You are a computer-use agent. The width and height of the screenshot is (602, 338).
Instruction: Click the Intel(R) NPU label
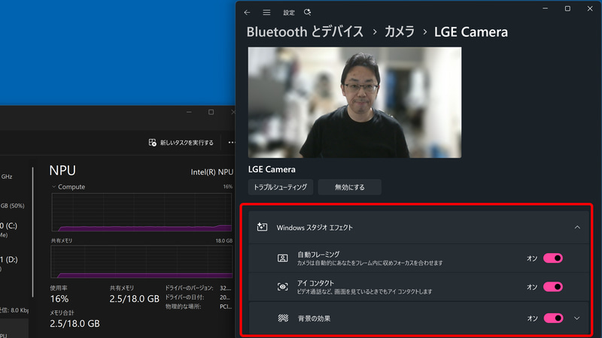click(212, 172)
